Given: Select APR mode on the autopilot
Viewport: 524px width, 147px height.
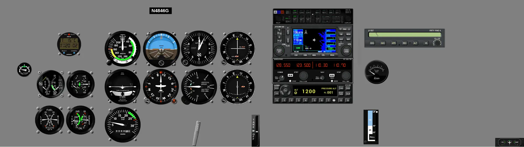Looking at the screenshot, I should click(394, 43).
